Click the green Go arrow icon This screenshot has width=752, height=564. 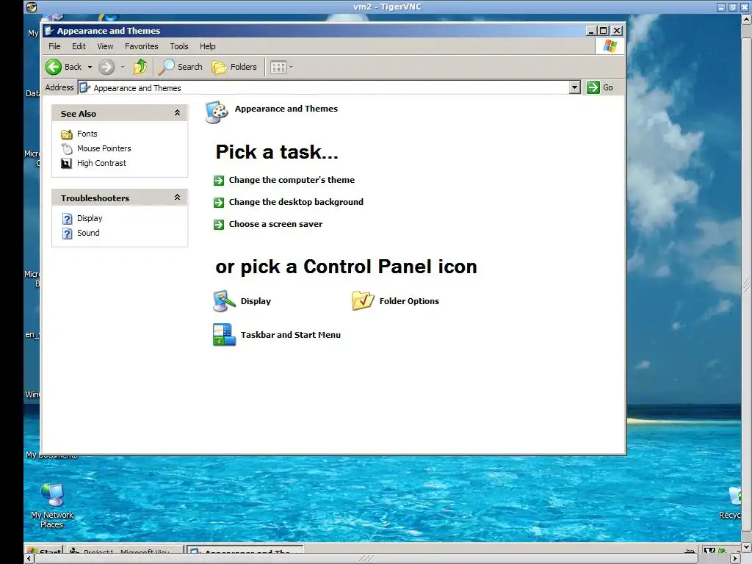pyautogui.click(x=593, y=87)
